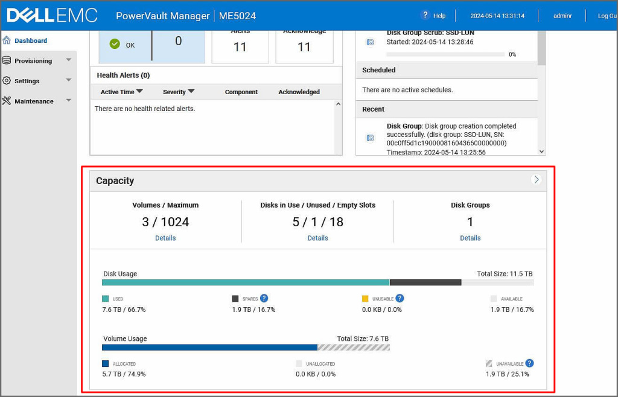The height and width of the screenshot is (397, 618).
Task: Click the Spares help icon
Action: pos(264,298)
